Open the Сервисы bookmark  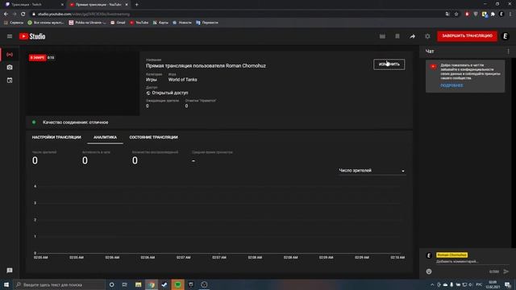coord(14,23)
